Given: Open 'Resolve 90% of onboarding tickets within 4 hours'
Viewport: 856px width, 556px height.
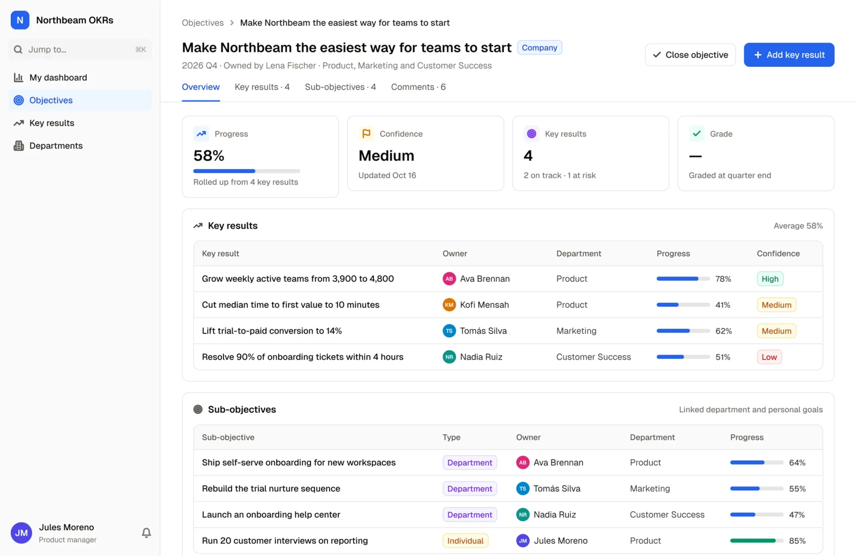Looking at the screenshot, I should pos(303,357).
